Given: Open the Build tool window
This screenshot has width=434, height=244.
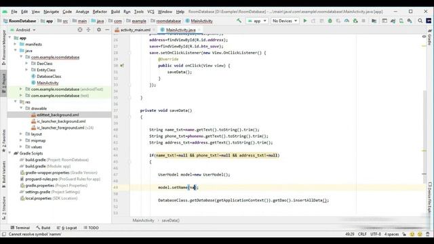Looking at the screenshot, I should [43, 228].
